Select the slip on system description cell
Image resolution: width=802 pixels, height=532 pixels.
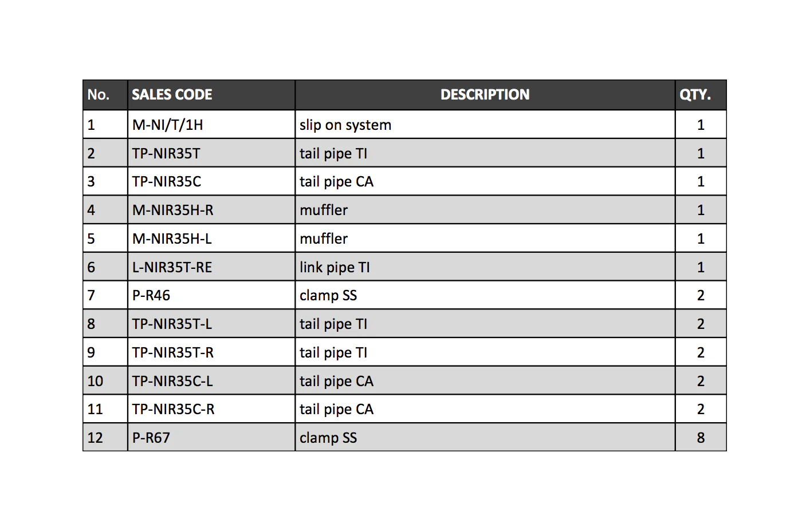coord(485,125)
